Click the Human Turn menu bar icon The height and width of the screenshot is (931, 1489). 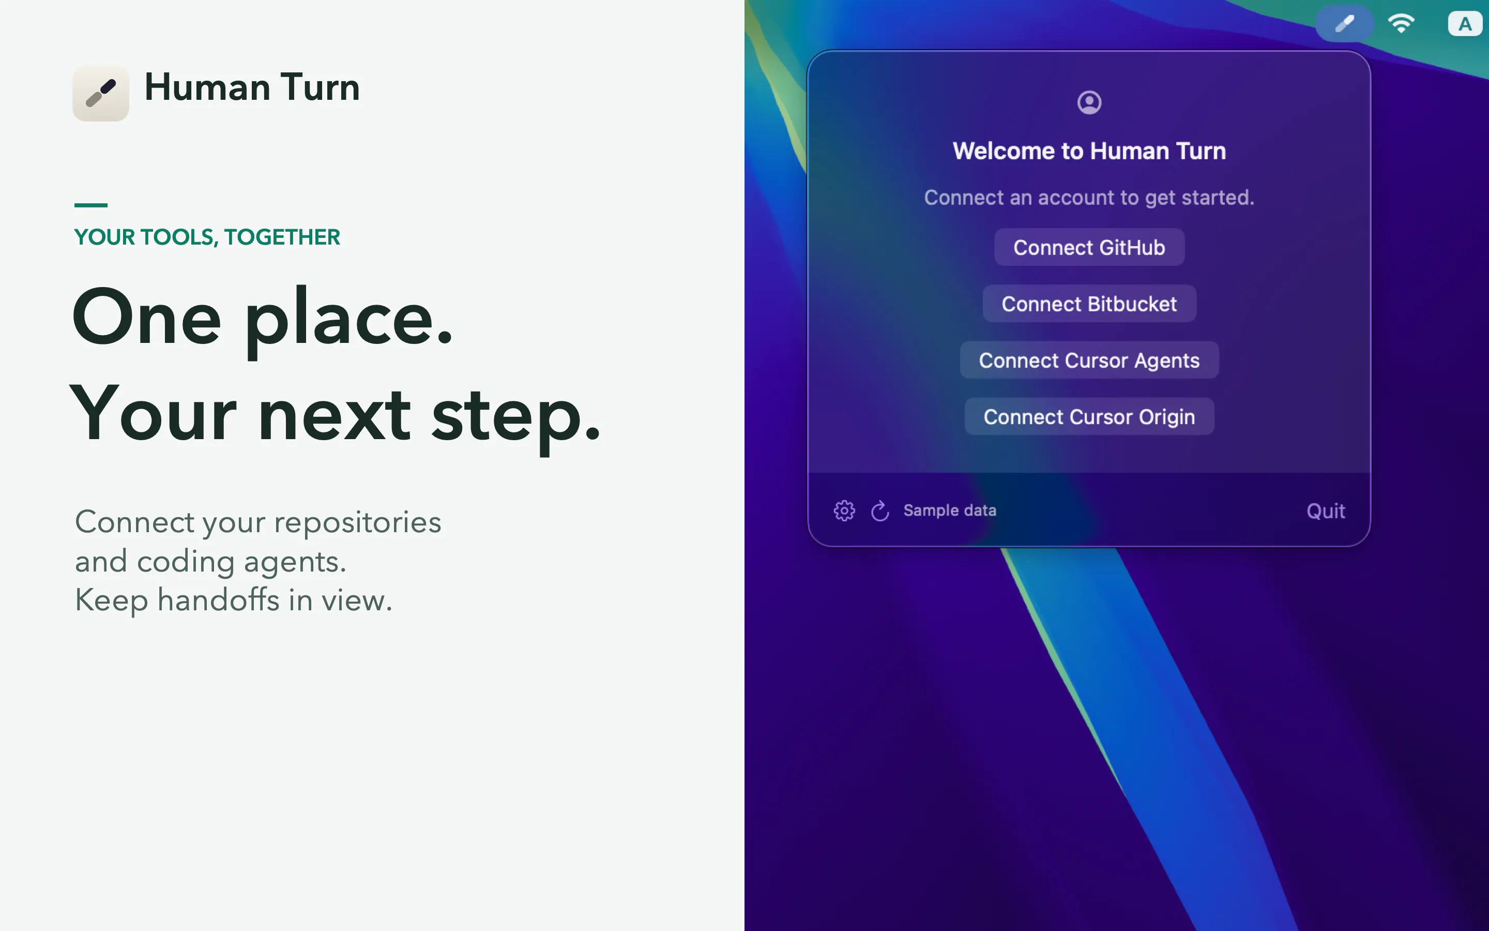point(1344,24)
